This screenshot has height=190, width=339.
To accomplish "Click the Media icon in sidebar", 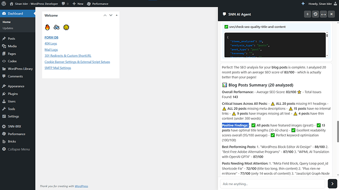I will (x=4, y=46).
